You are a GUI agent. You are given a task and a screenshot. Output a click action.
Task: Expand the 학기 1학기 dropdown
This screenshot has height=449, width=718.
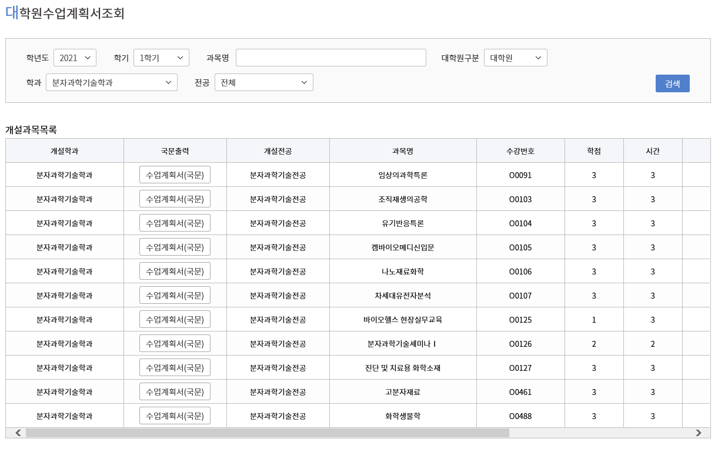click(161, 58)
